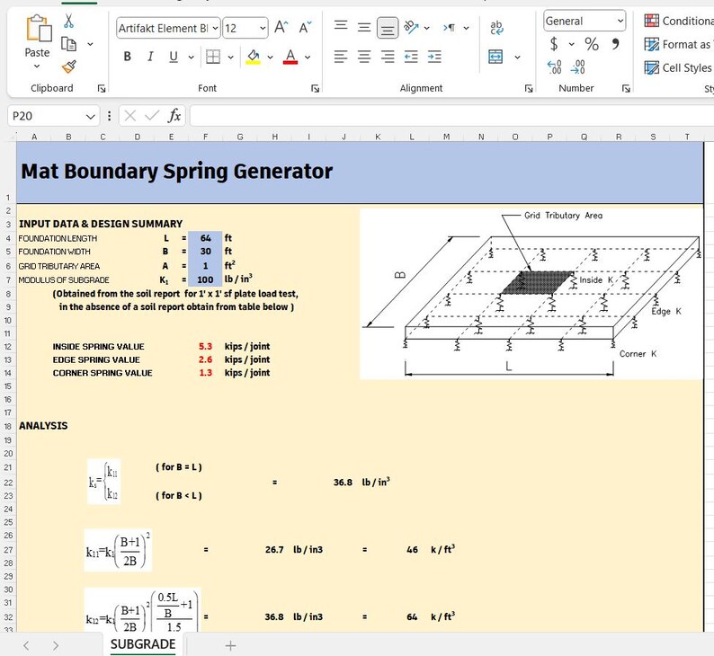
Task: Add a new sheet with plus
Action: [x=230, y=645]
